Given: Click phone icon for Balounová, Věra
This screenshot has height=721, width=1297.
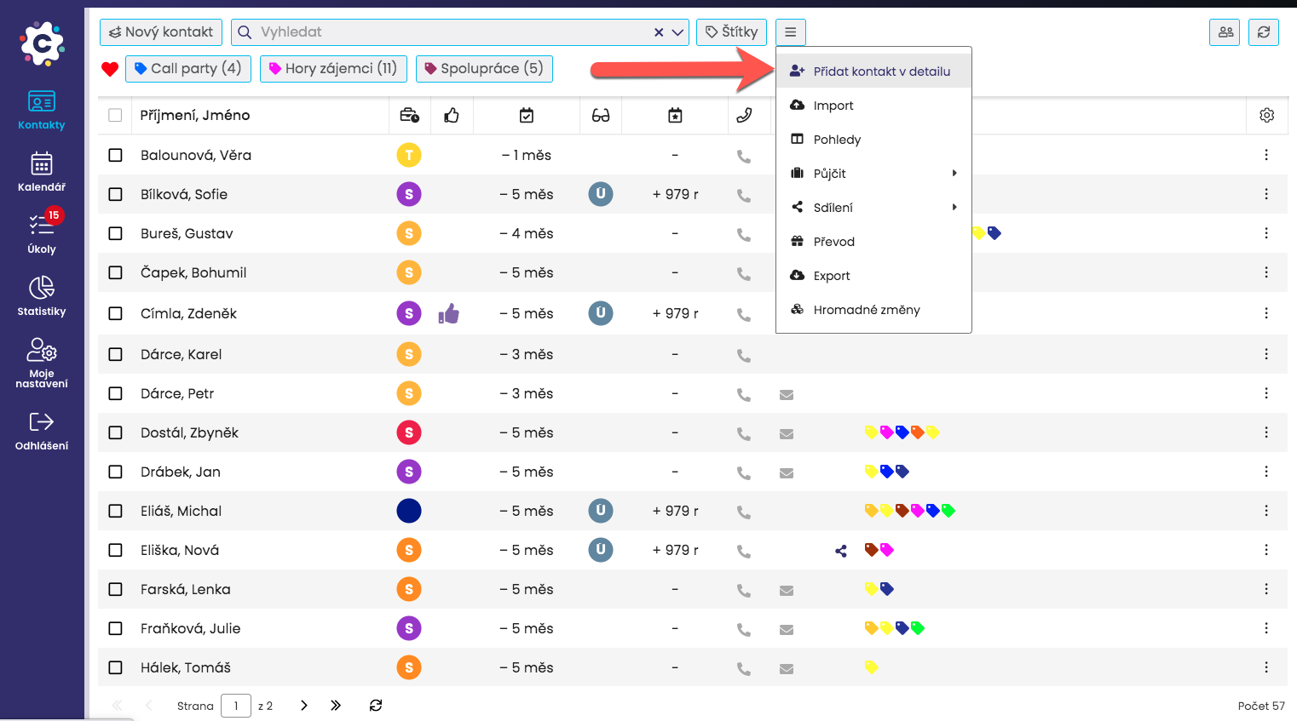Looking at the screenshot, I should (743, 156).
